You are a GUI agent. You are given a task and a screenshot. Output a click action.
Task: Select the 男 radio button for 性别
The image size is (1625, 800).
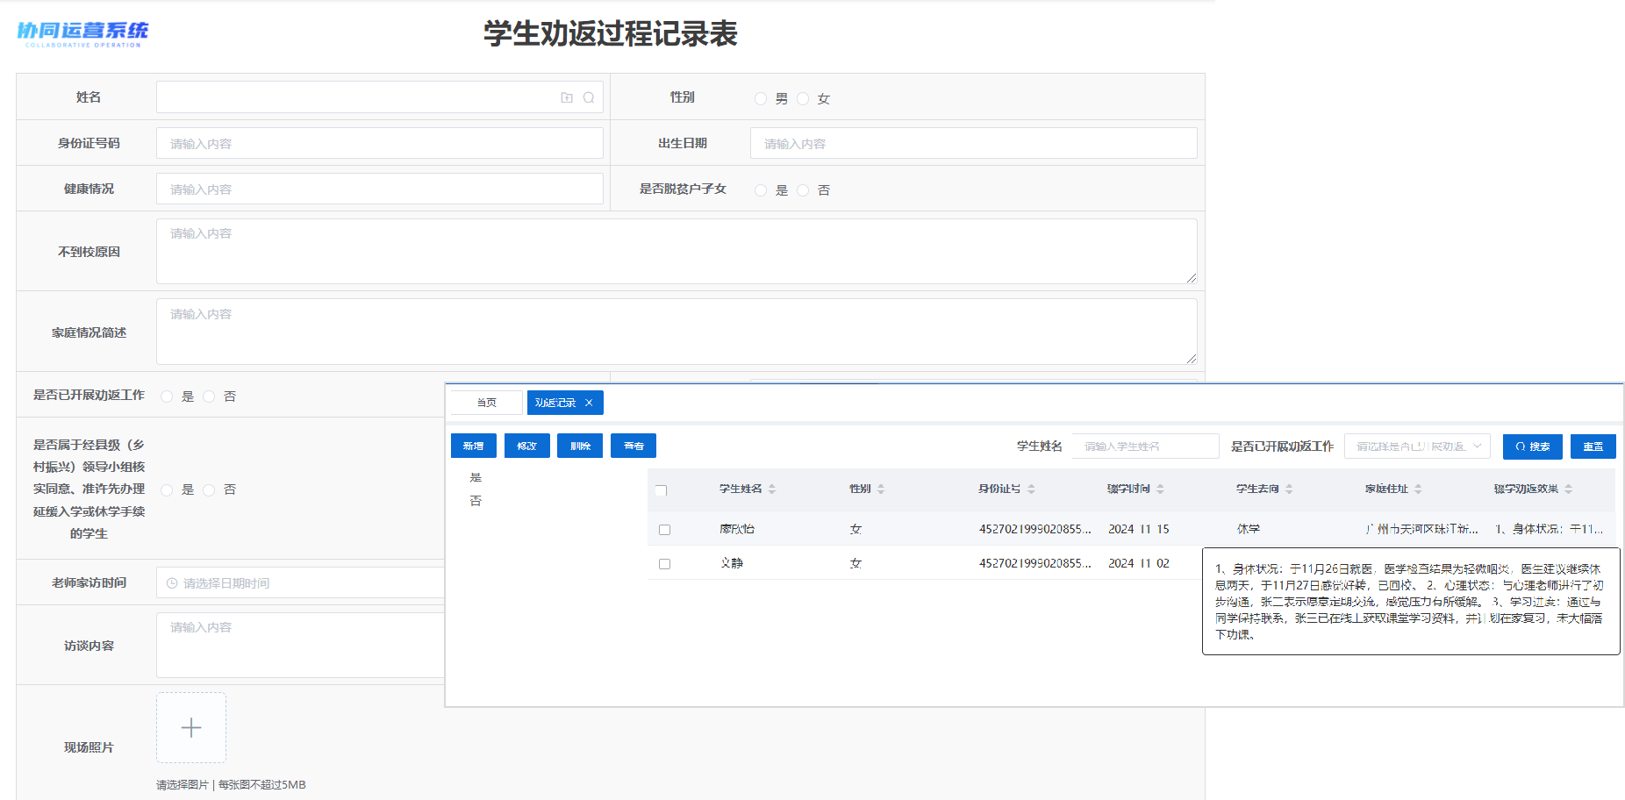tap(761, 98)
